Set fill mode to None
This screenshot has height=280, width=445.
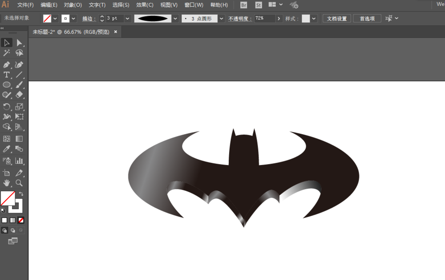pyautogui.click(x=21, y=220)
